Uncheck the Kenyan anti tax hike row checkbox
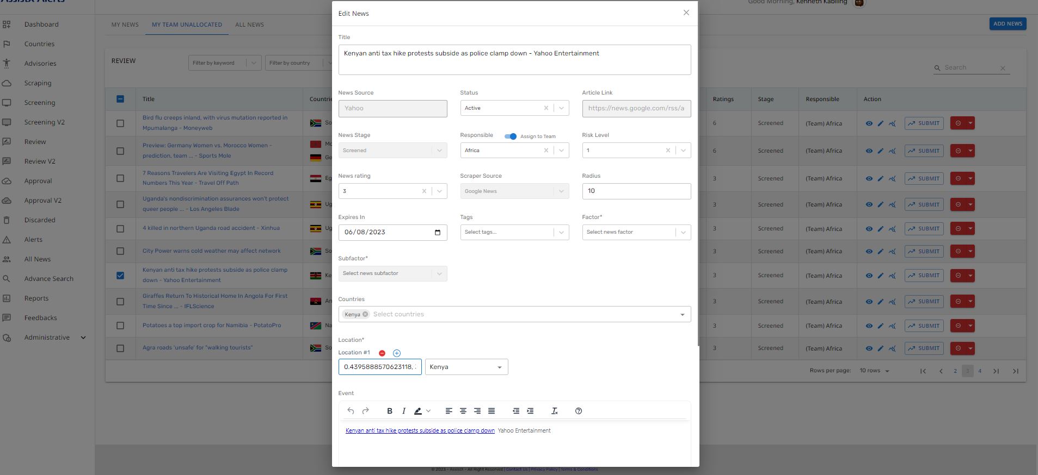 click(x=120, y=276)
